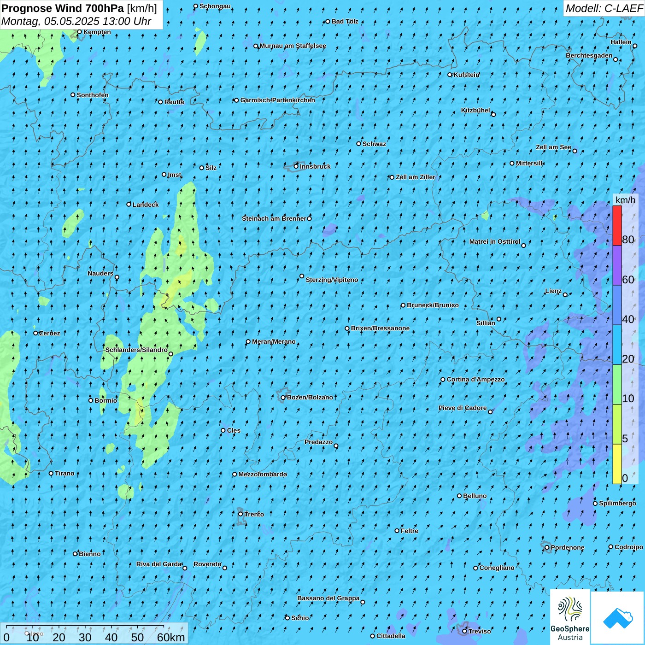Select the Lienz city marker
Image resolution: width=645 pixels, height=645 pixels.
pos(565,295)
